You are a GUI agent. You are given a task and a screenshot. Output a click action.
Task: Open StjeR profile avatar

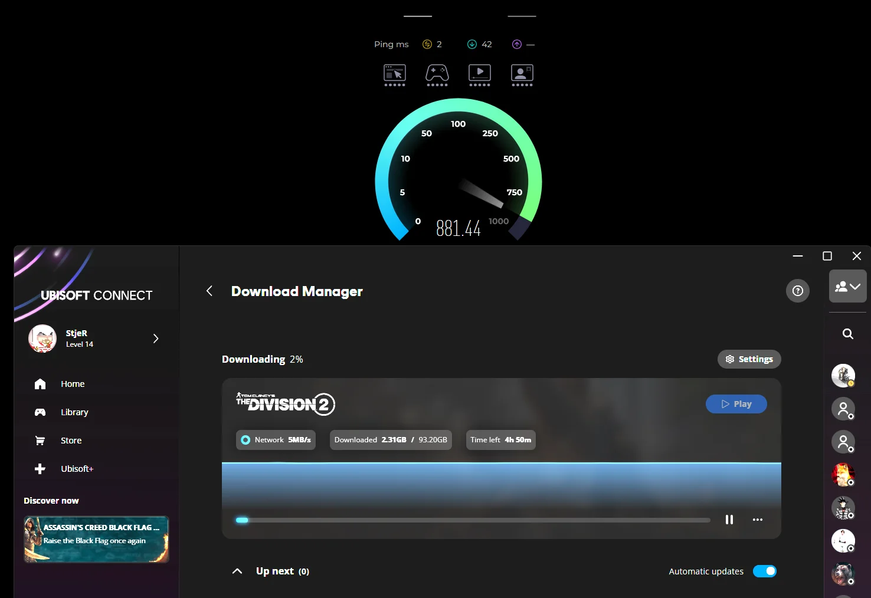pos(42,339)
